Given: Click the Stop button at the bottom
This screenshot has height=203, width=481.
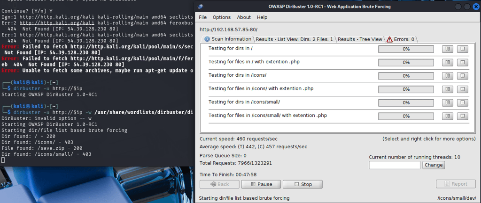Looking at the screenshot, I should click(303, 184).
